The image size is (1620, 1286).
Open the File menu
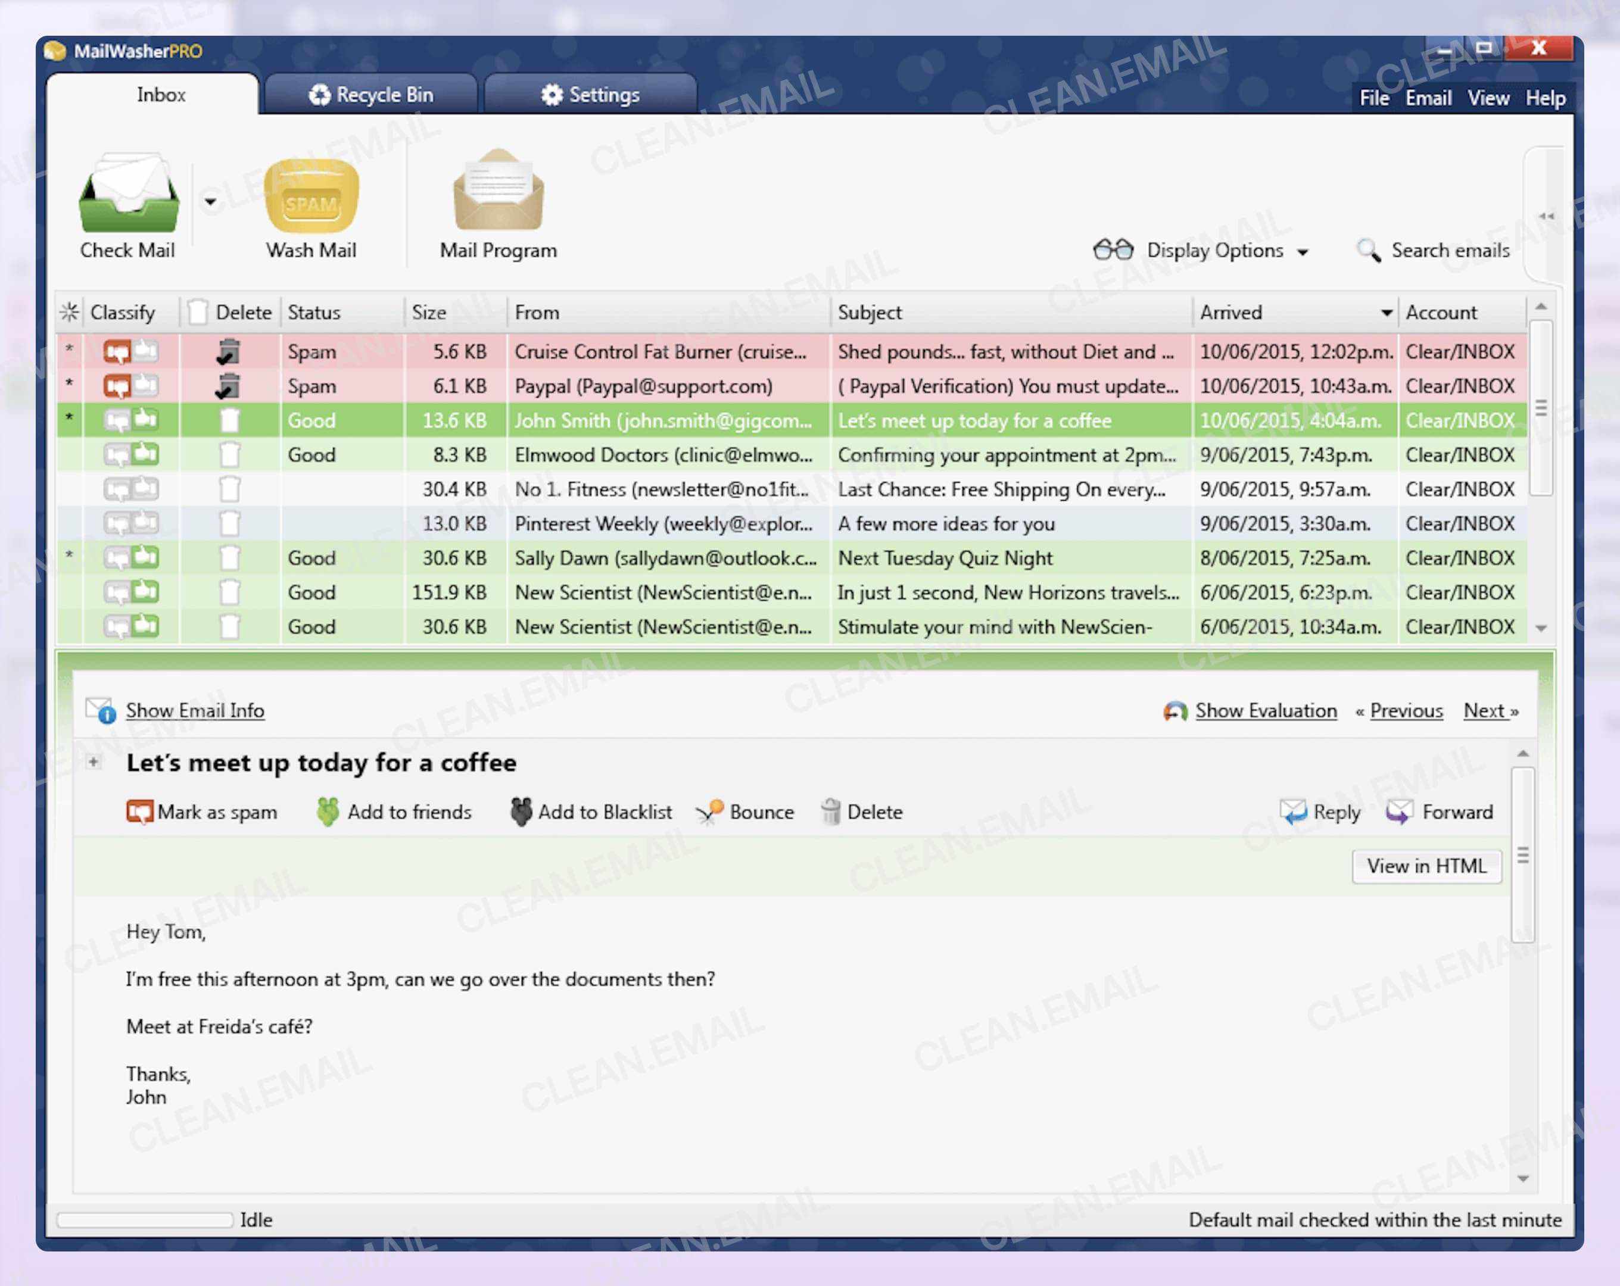pos(1374,98)
